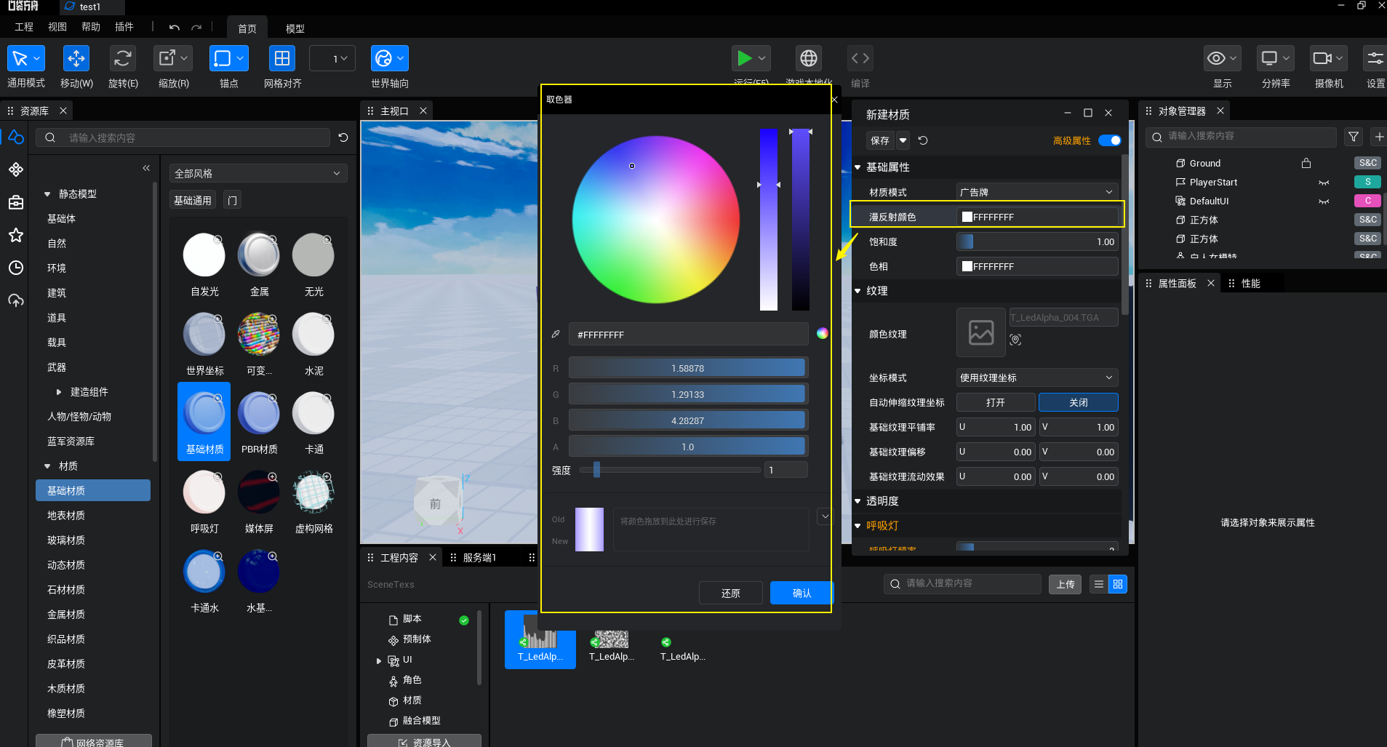Expand the building components tree node
This screenshot has height=747, width=1387.
59,392
